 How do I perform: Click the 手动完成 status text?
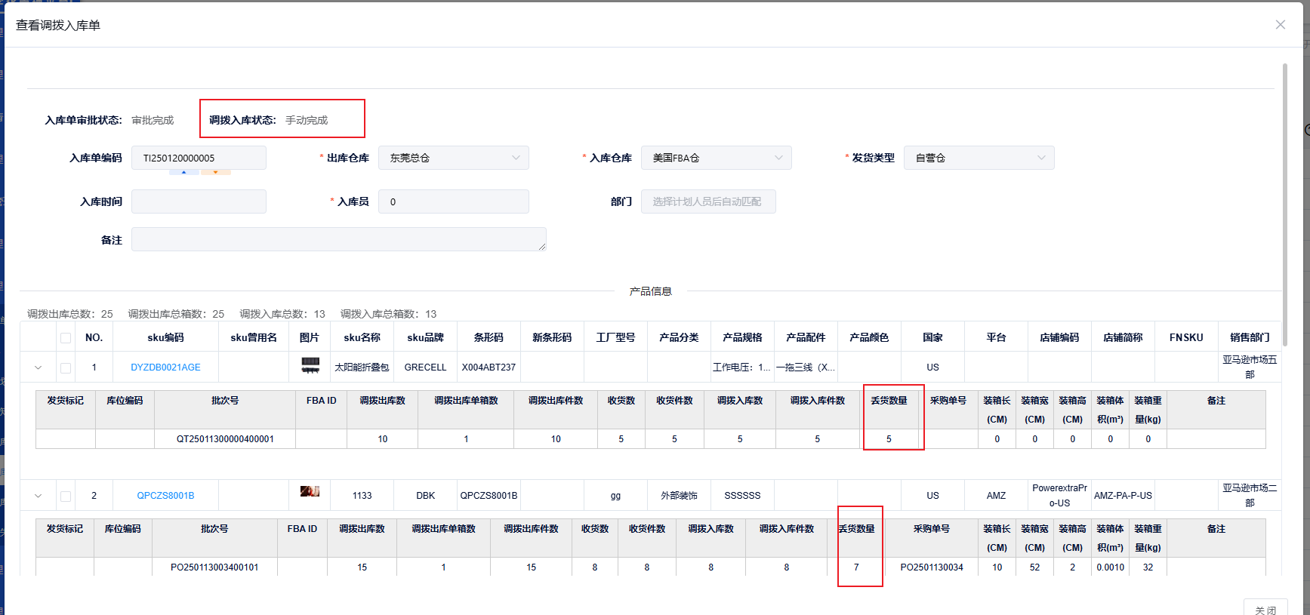coord(307,120)
